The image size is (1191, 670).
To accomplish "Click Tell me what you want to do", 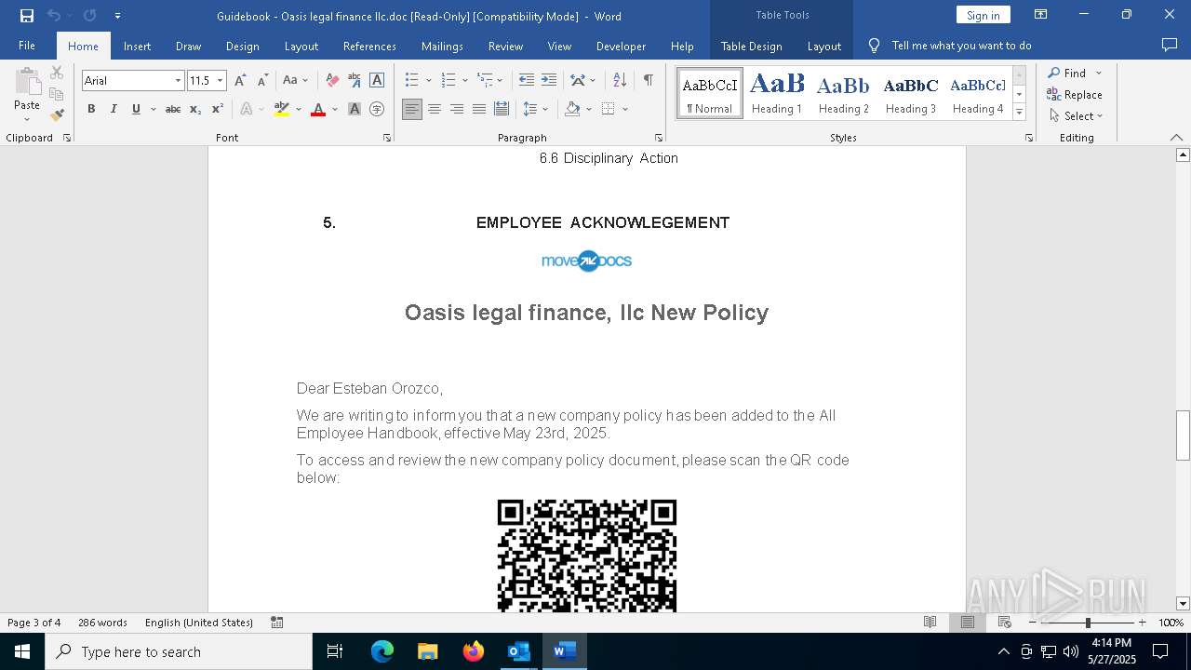I will [x=961, y=46].
